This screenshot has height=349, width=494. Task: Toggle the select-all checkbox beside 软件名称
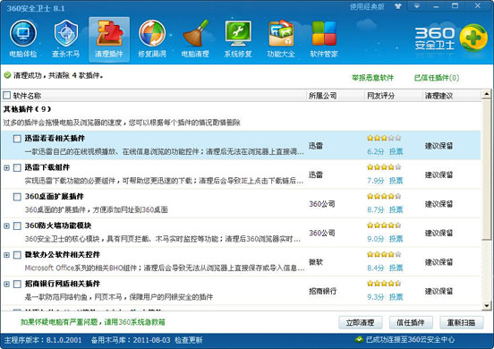pos(6,95)
